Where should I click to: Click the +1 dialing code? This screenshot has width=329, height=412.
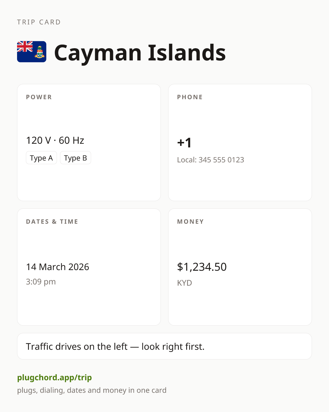tap(184, 143)
